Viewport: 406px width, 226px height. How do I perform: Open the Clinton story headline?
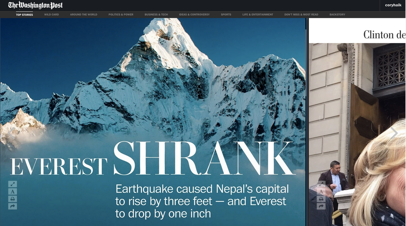tap(384, 34)
